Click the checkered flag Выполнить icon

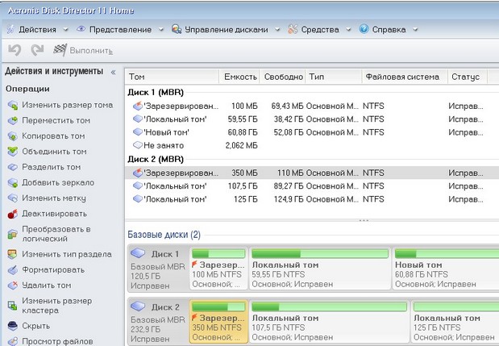click(x=60, y=50)
